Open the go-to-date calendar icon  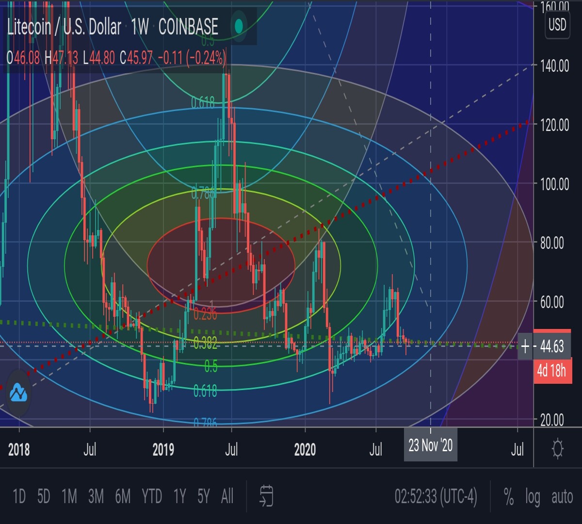coord(266,496)
